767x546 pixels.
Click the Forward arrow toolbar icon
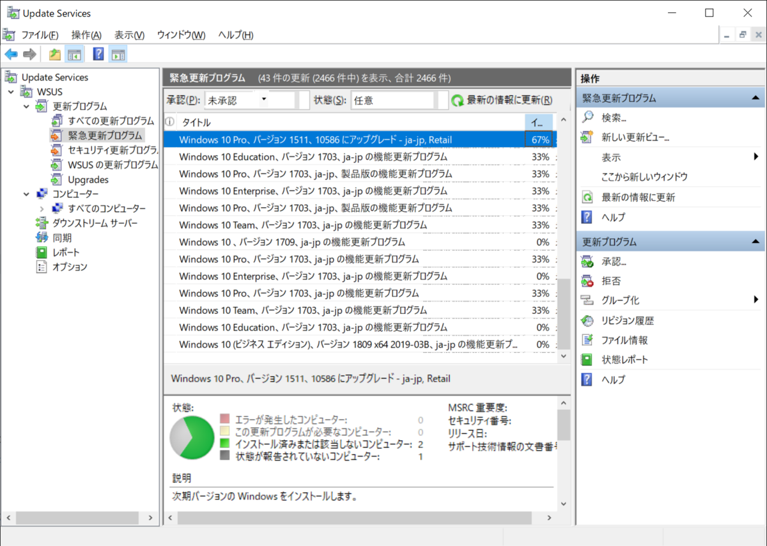[x=29, y=54]
